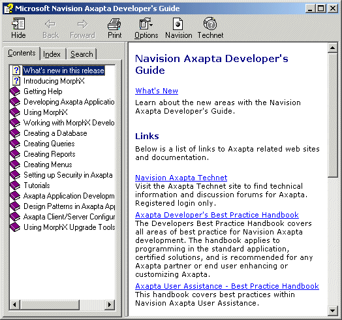Expand the Creating a Database book
This screenshot has width=342, height=320.
[15, 133]
